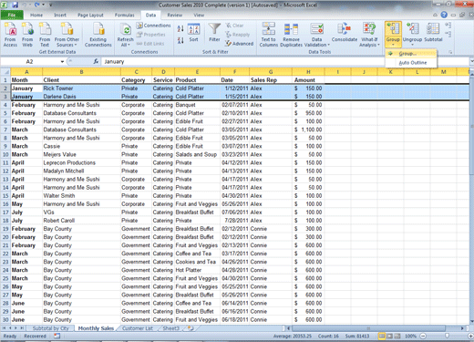The width and height of the screenshot is (474, 342).
Task: Expand the Data Validation dropdown arrow
Action: pos(328,45)
